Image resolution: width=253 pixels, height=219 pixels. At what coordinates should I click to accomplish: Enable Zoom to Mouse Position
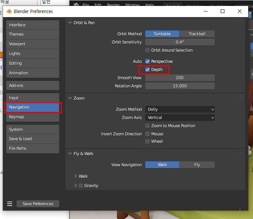tap(147, 126)
